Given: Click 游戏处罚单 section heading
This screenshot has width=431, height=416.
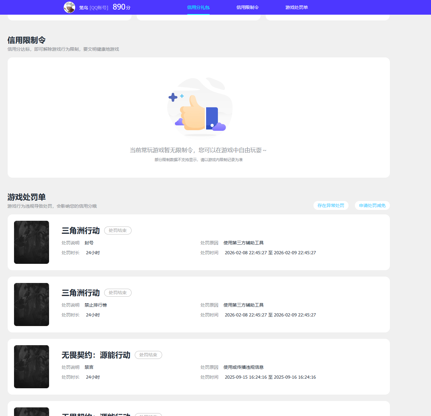Looking at the screenshot, I should point(26,197).
